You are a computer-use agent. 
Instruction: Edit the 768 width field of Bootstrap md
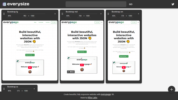click(80, 16)
